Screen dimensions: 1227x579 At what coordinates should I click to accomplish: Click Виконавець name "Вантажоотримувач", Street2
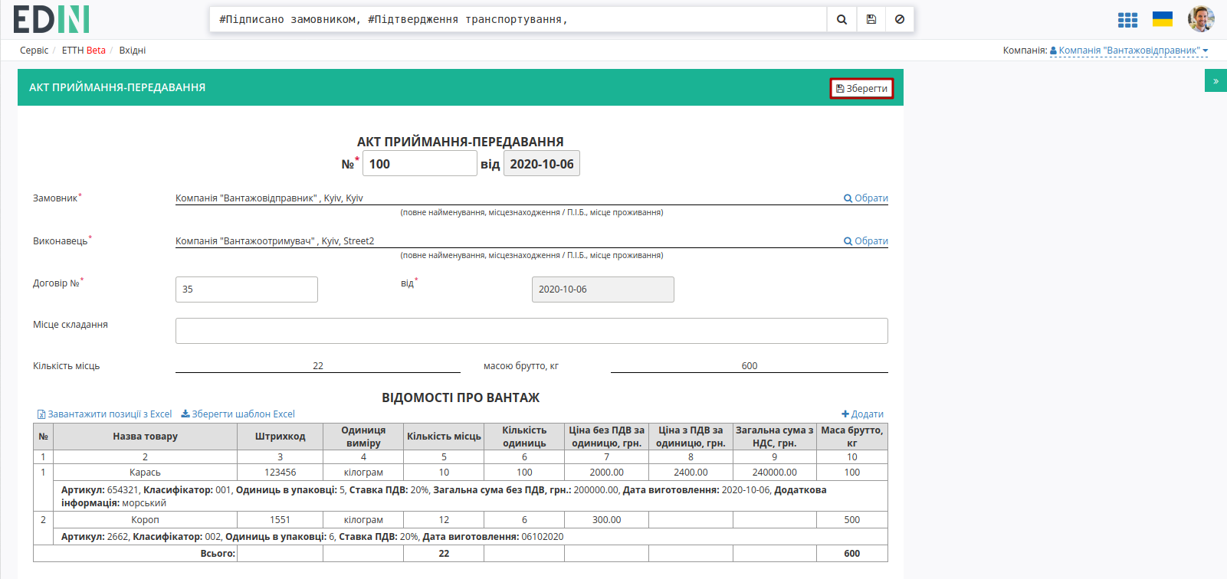point(274,240)
